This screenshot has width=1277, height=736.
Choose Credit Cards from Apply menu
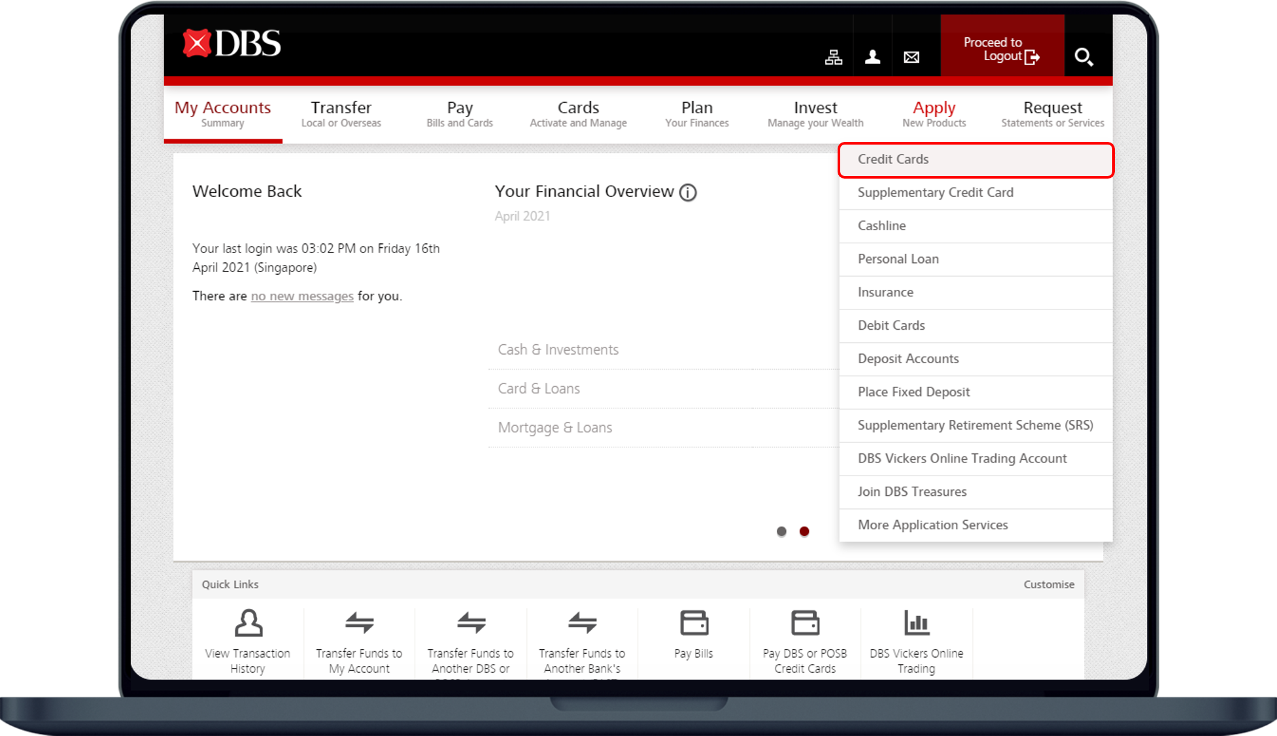(893, 160)
